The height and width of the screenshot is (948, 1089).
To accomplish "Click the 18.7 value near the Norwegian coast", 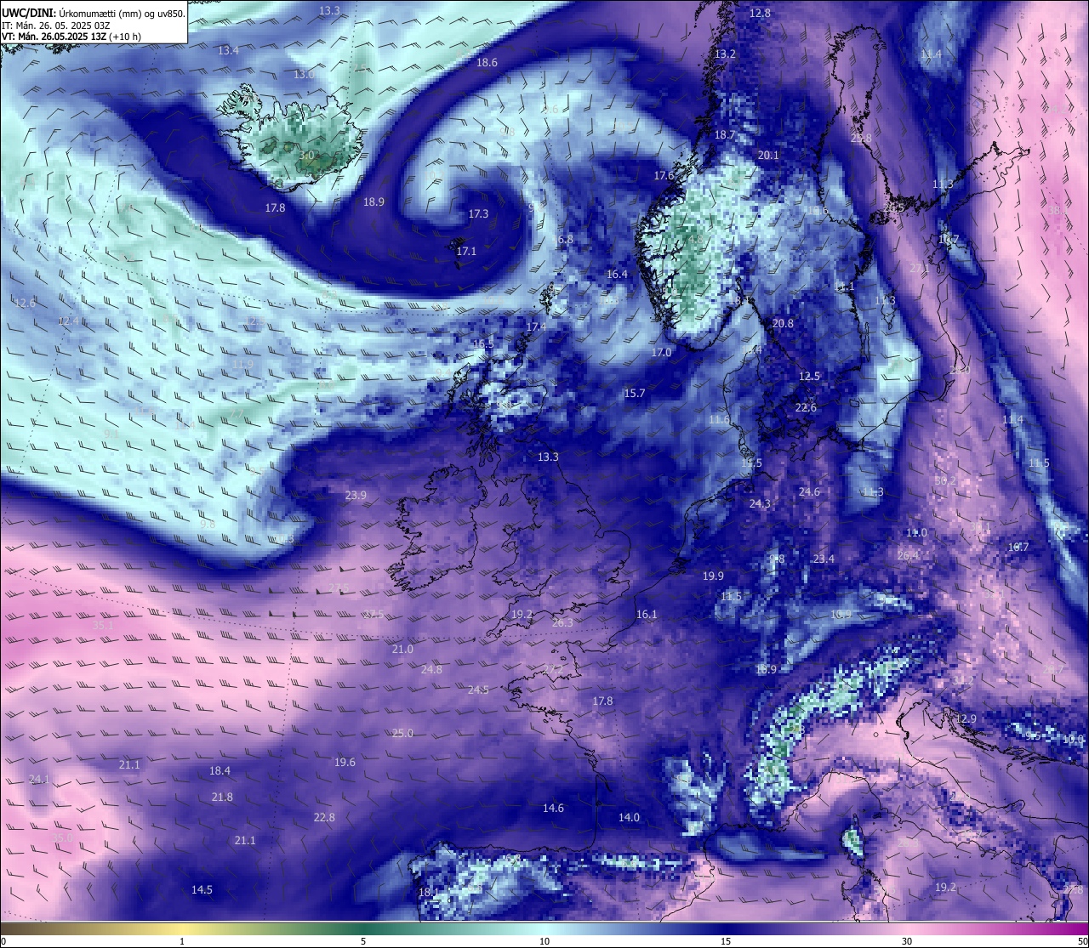I will (x=724, y=135).
